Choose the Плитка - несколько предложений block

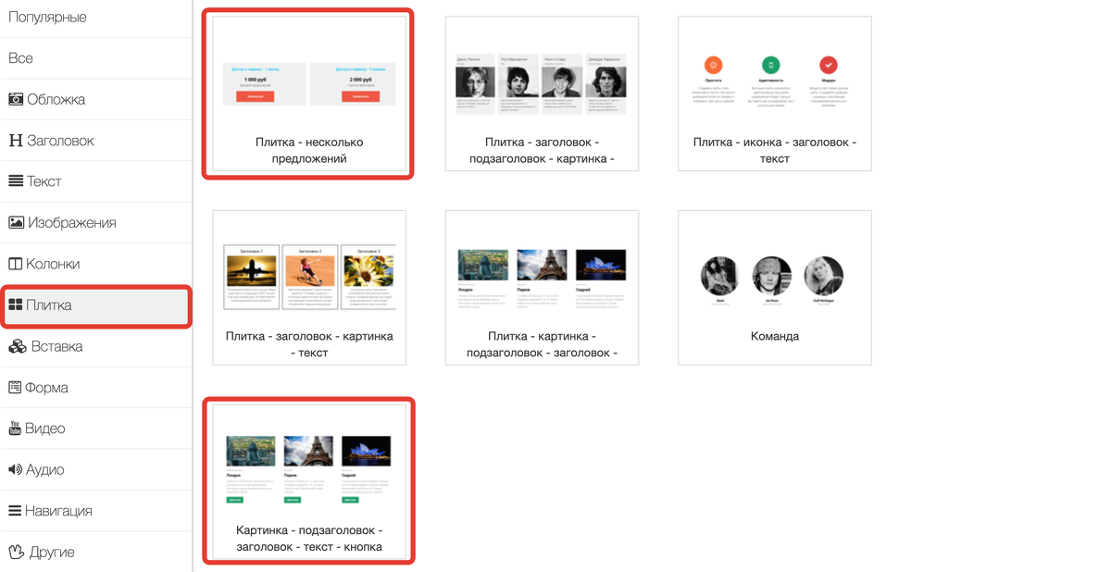(309, 93)
